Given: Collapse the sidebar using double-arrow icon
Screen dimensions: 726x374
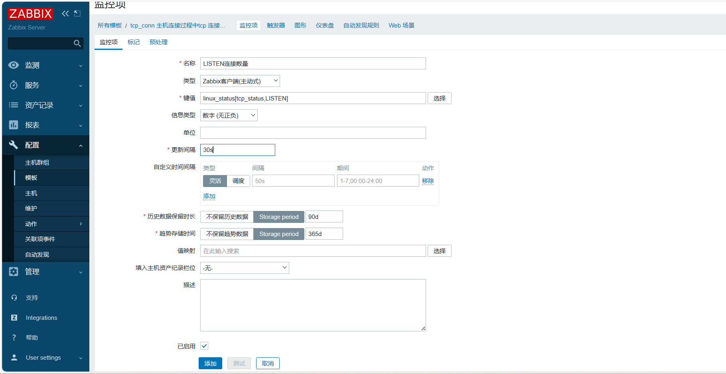Looking at the screenshot, I should click(65, 14).
